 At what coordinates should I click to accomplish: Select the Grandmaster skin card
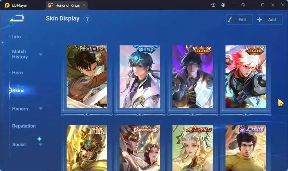coord(140,148)
